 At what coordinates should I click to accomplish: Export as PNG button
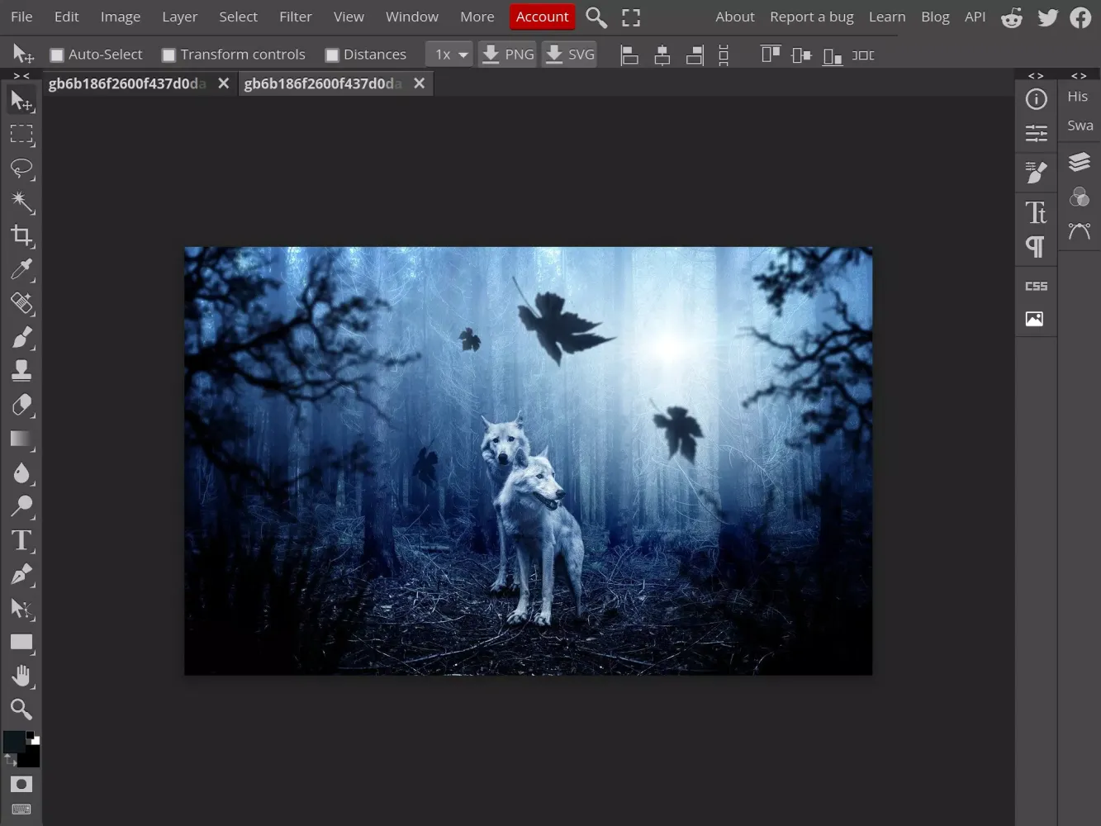pyautogui.click(x=507, y=55)
